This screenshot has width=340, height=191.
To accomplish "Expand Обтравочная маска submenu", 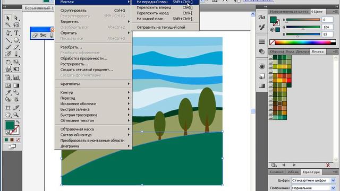I will click(x=93, y=129).
